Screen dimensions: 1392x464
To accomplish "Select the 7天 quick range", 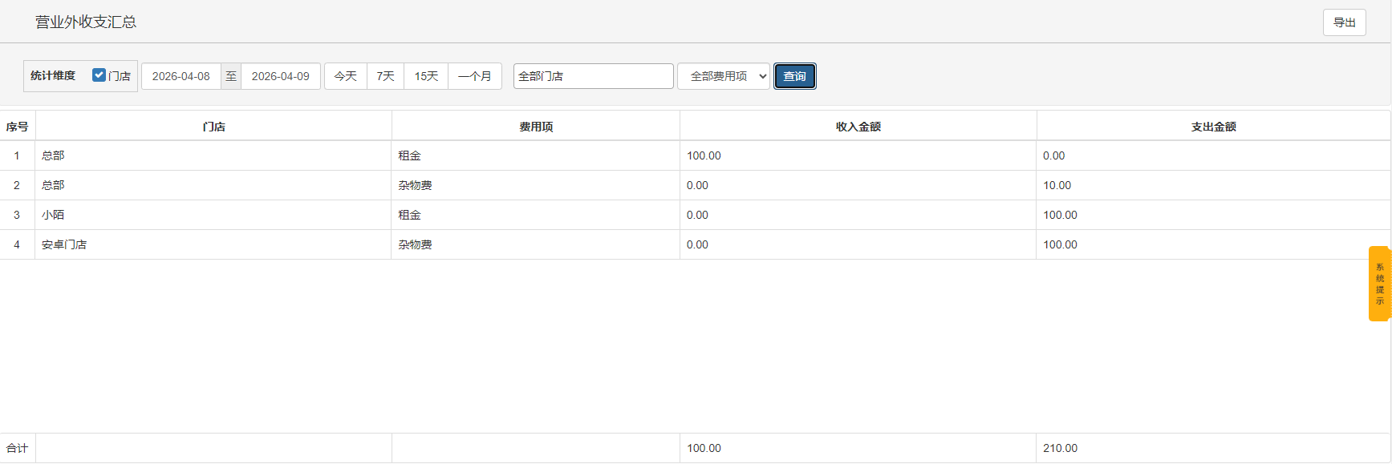I will [386, 76].
